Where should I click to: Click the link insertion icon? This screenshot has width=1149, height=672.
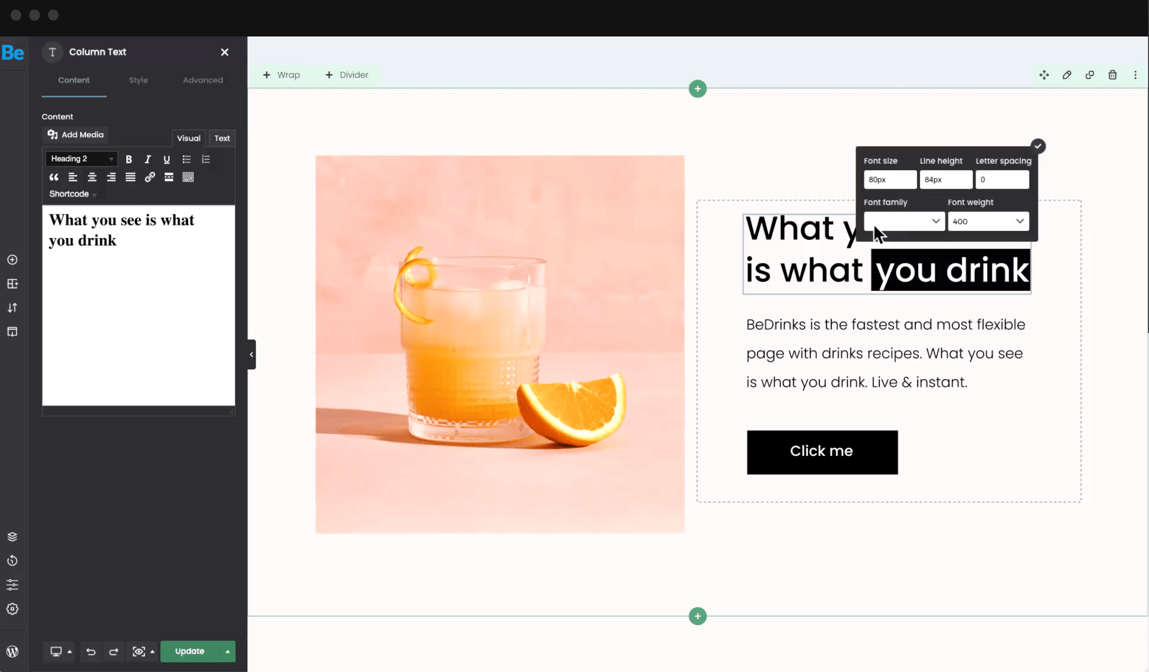tap(150, 177)
